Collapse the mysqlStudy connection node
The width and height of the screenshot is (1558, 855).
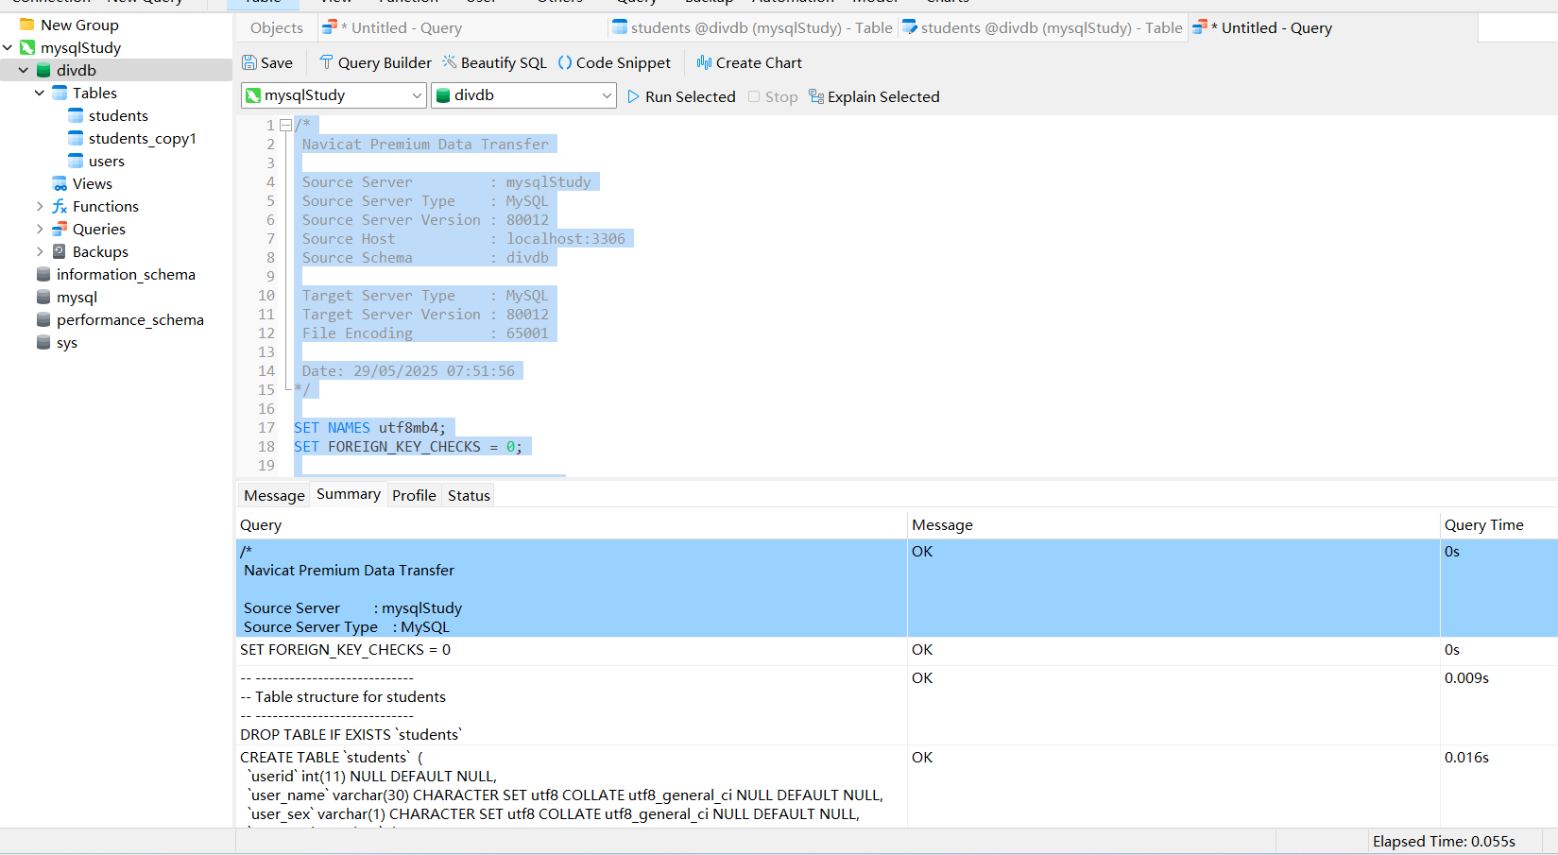(x=8, y=47)
